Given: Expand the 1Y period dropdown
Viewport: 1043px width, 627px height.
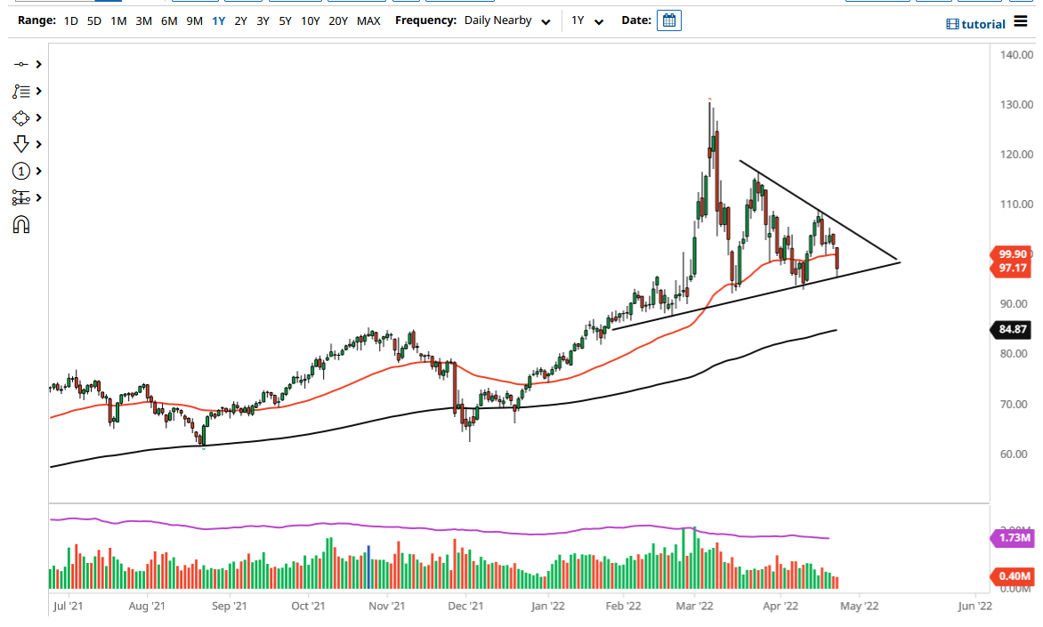Looking at the screenshot, I should [x=587, y=20].
